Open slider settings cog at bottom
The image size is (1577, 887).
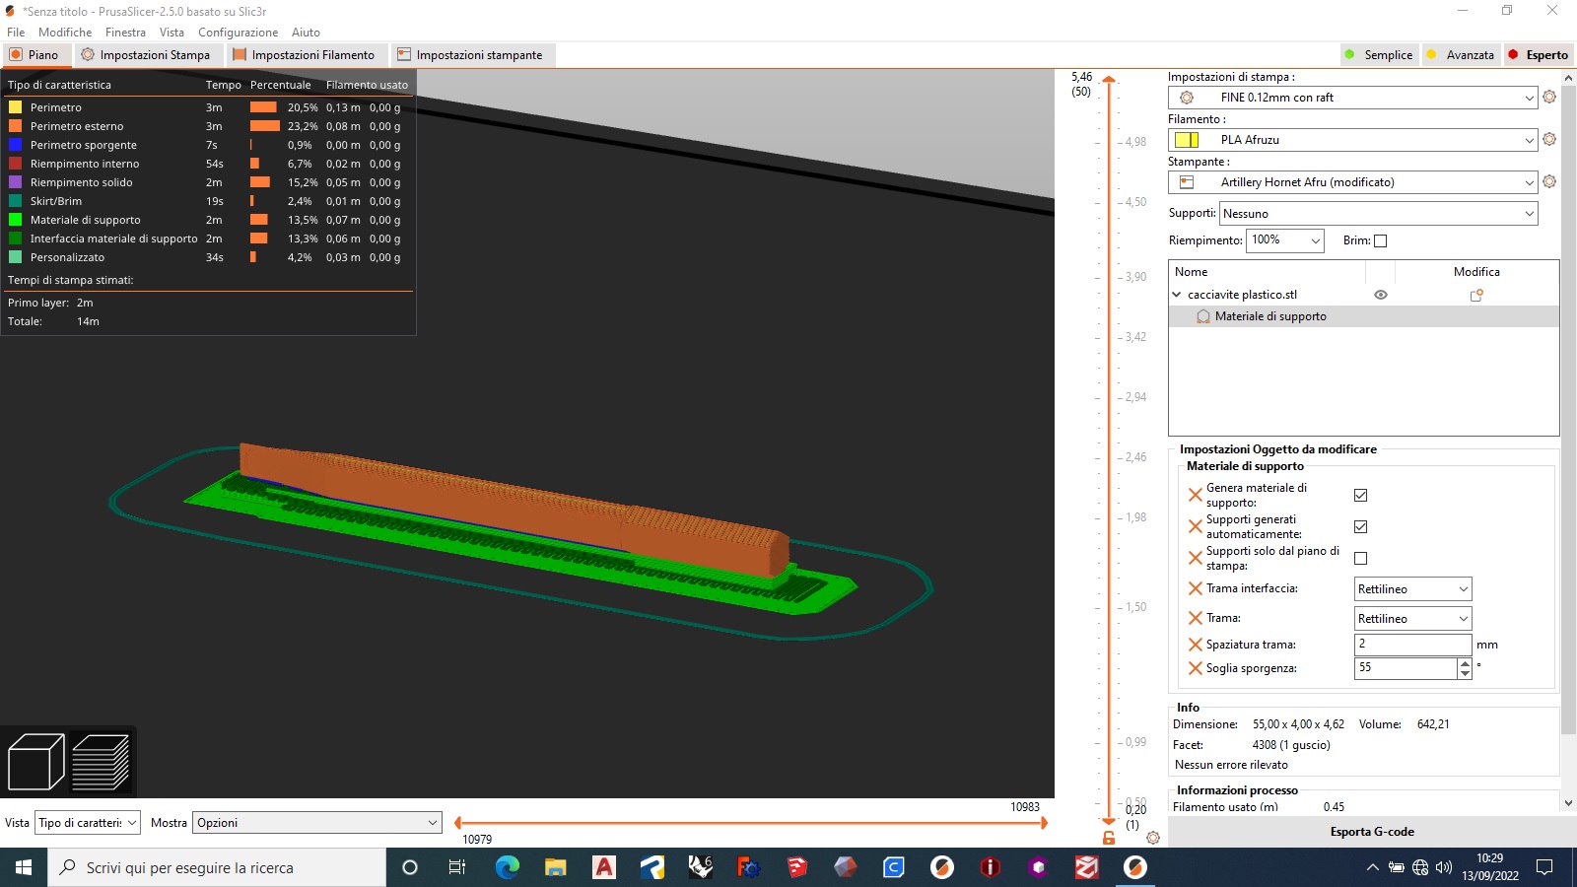pyautogui.click(x=1153, y=838)
